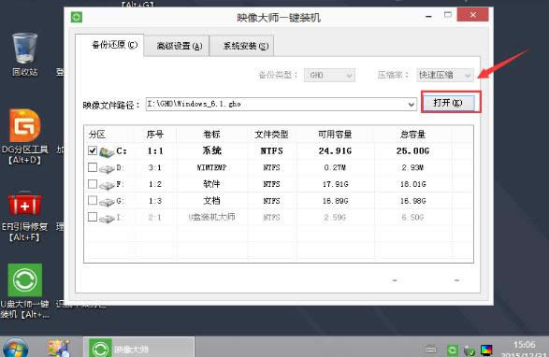The image size is (549, 357).
Task: Click the 17.91G free space value
Action: pyautogui.click(x=335, y=184)
